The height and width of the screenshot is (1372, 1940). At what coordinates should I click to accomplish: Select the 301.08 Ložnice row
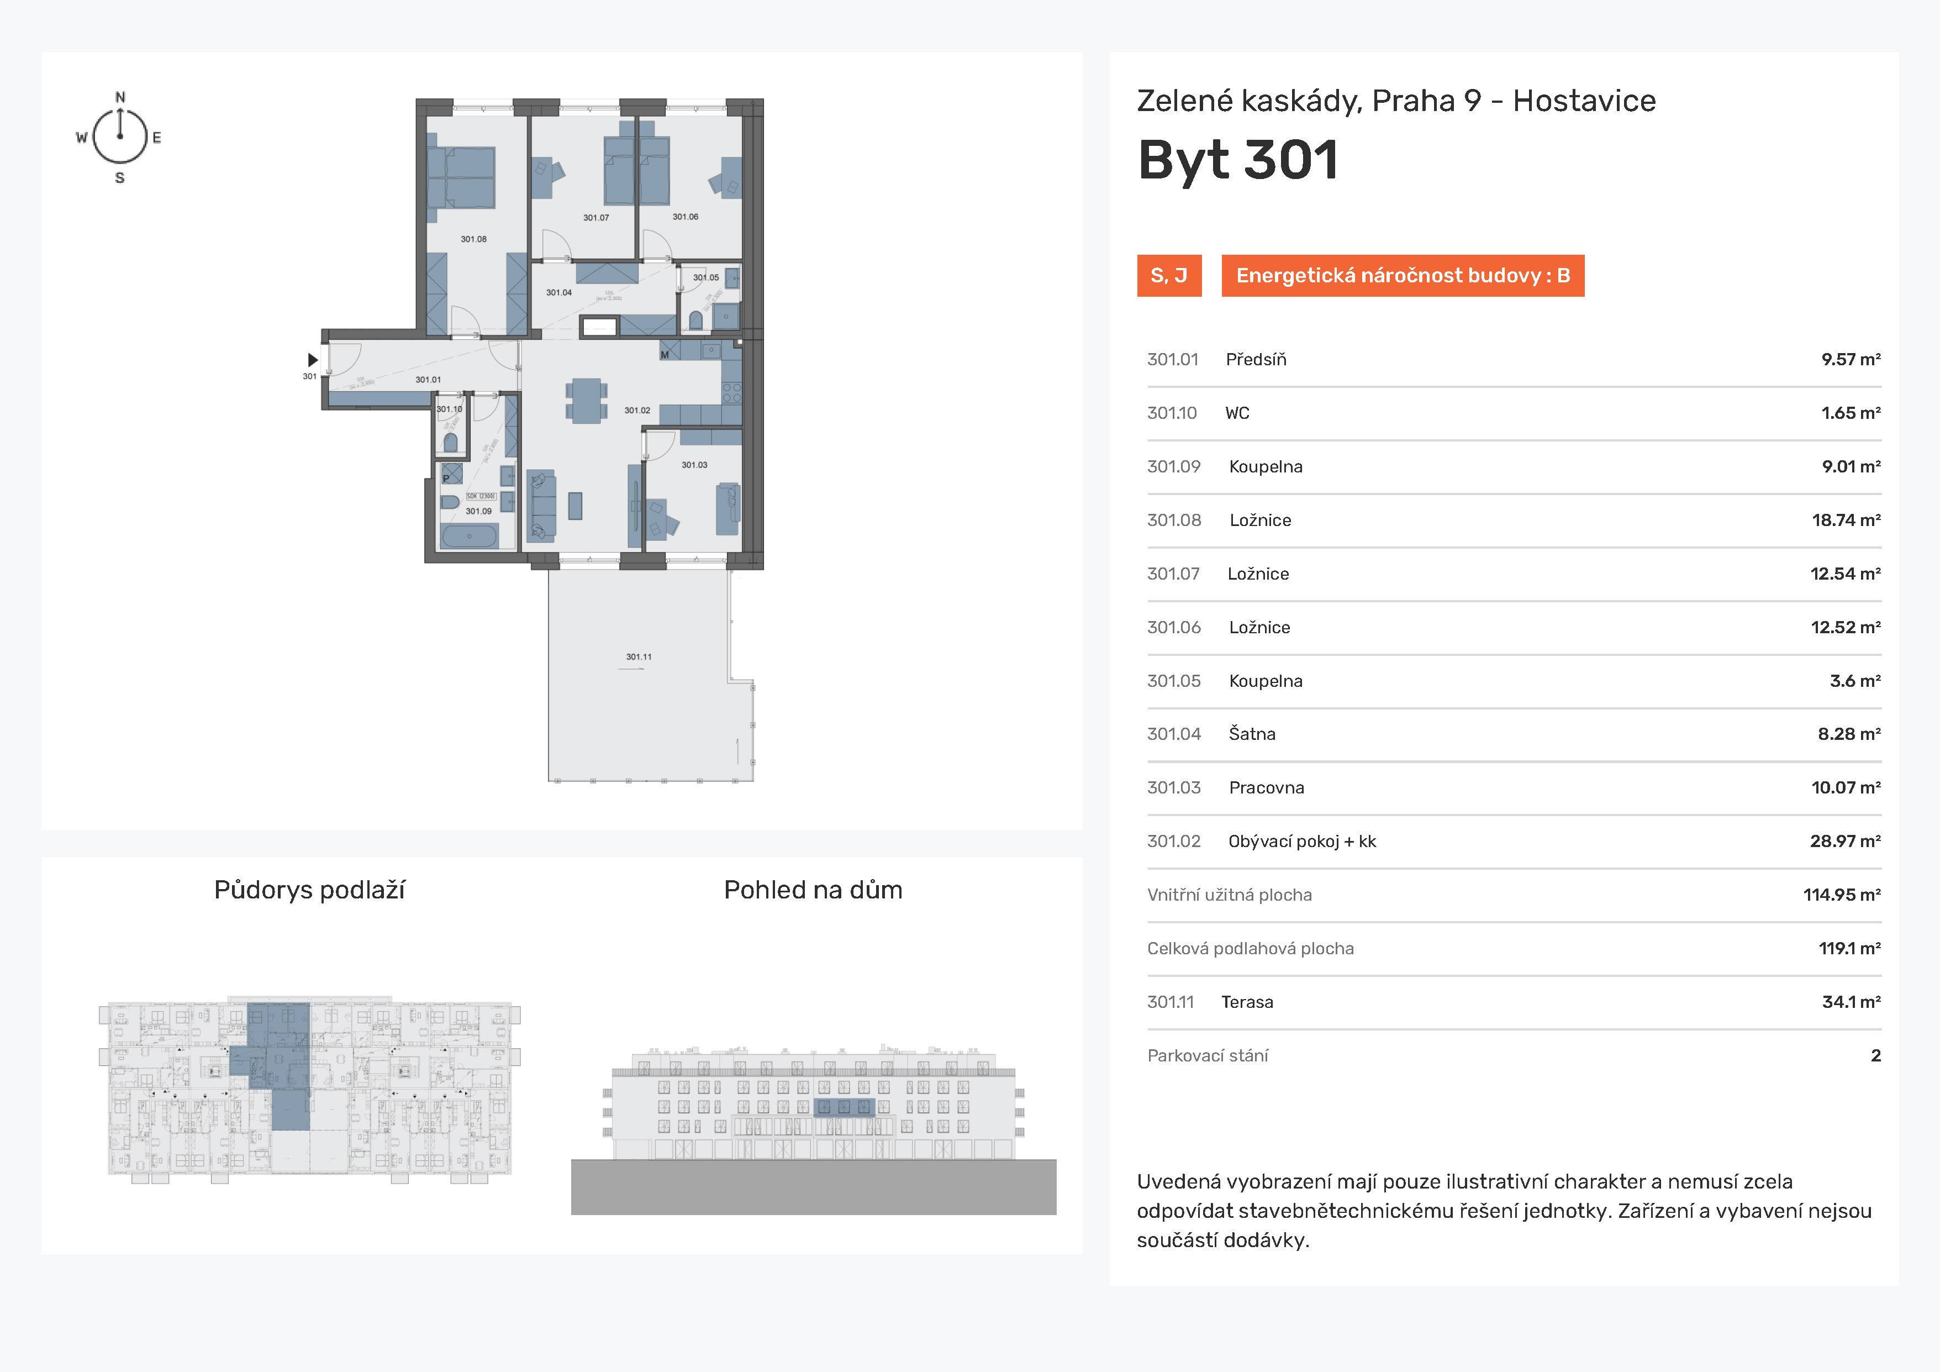click(x=1514, y=521)
